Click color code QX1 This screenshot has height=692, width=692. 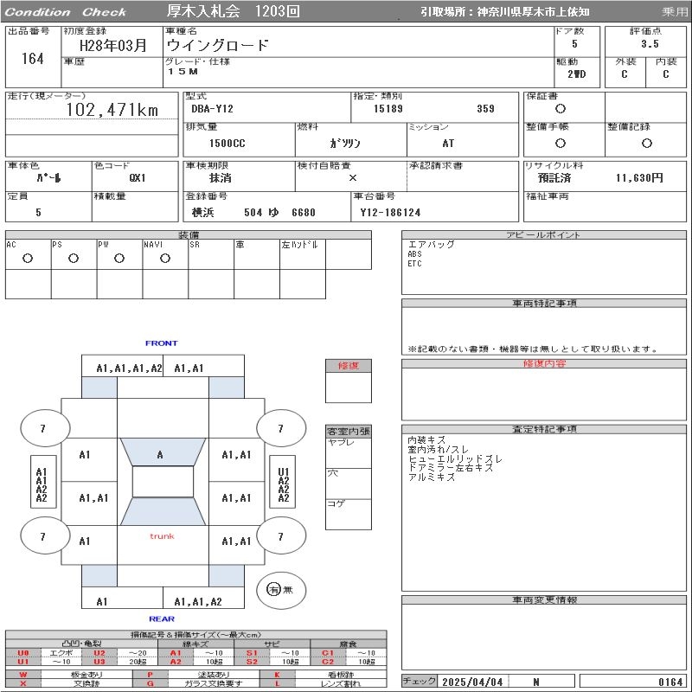pyautogui.click(x=138, y=178)
